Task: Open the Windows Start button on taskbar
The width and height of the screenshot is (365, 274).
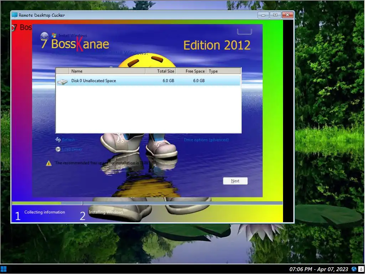Action: 4,269
